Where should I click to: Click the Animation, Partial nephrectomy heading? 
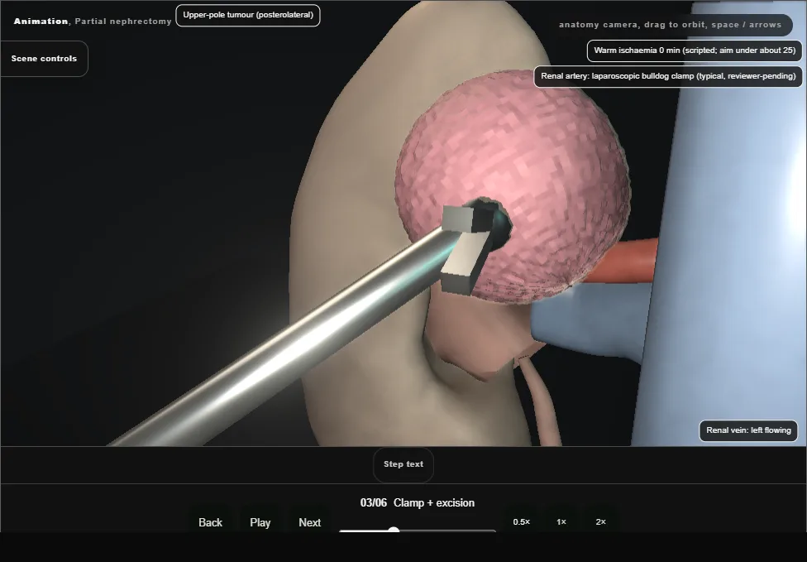(93, 22)
